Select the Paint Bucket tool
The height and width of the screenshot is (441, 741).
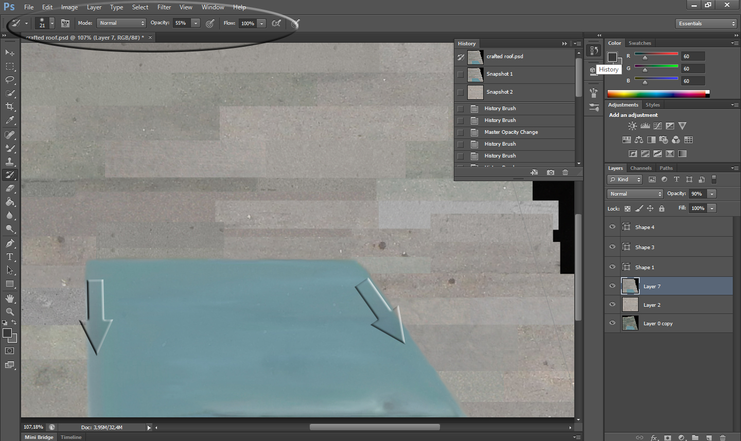point(10,202)
